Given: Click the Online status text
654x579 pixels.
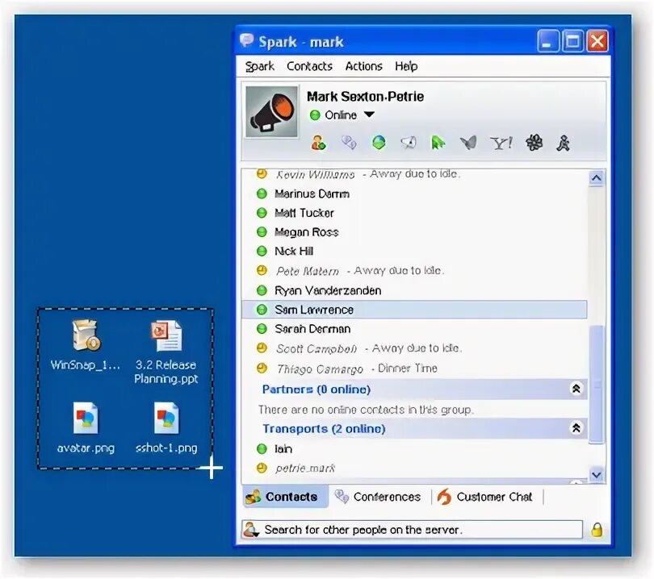Looking at the screenshot, I should point(341,115).
